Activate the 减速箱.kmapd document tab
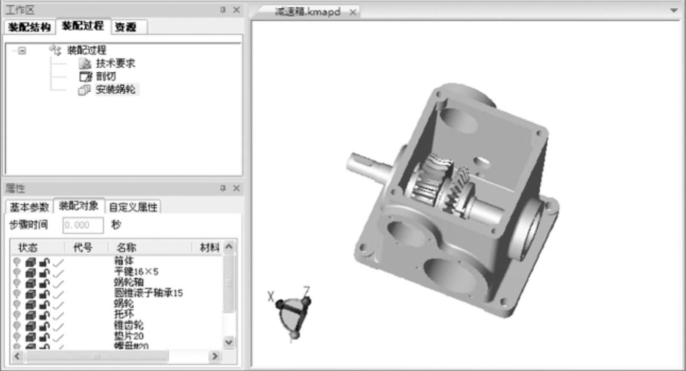The image size is (686, 371). pos(308,12)
